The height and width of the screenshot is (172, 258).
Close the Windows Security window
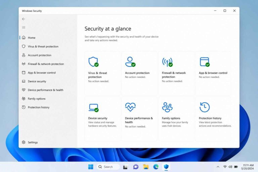(234, 11)
